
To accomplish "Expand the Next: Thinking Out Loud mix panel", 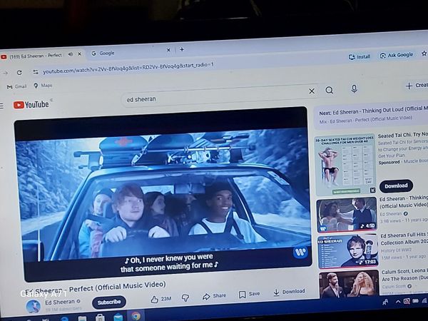I will click(371, 116).
